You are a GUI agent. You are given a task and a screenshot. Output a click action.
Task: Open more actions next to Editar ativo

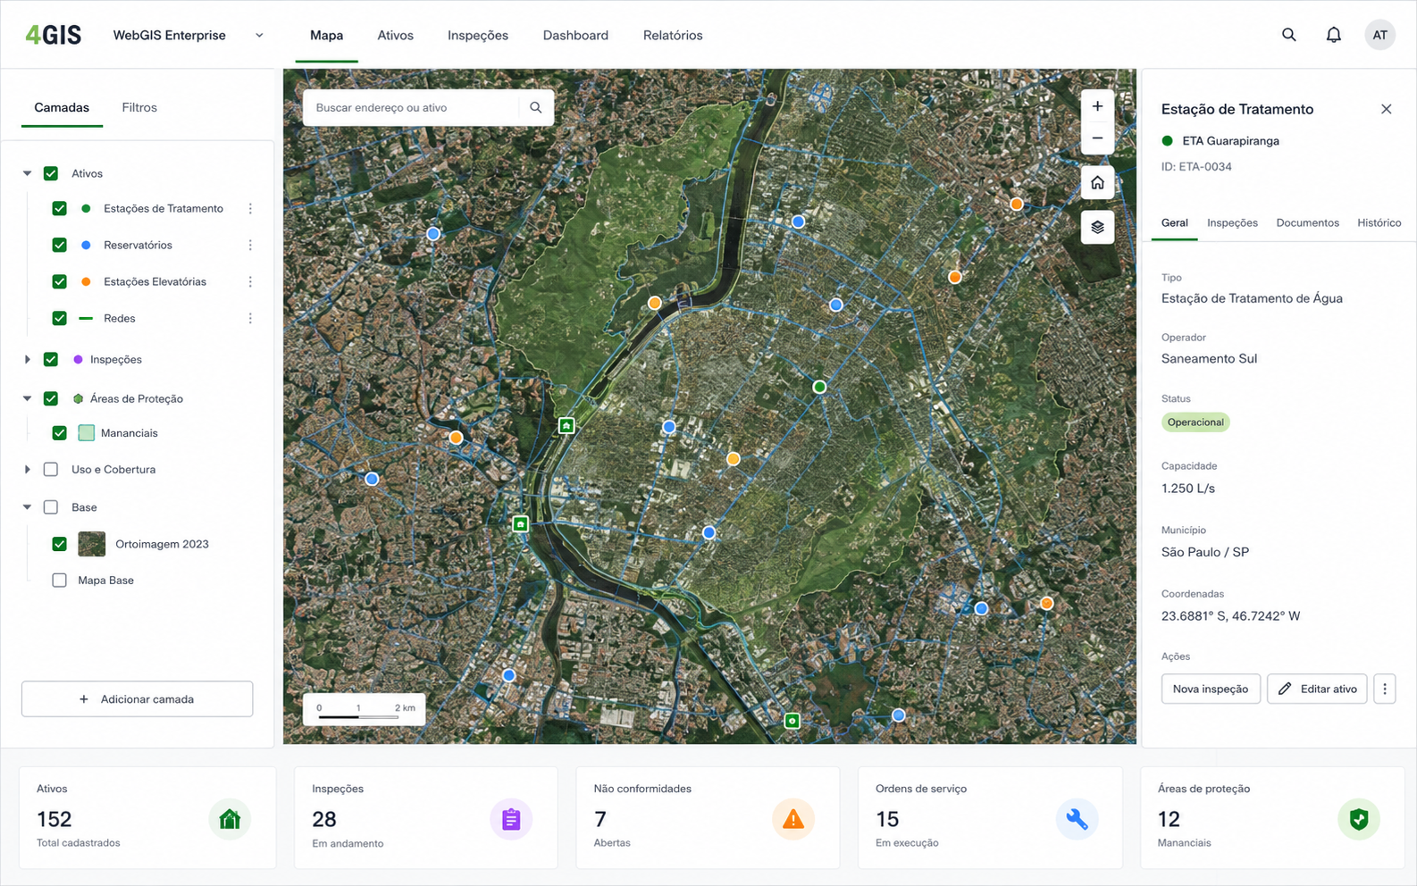pyautogui.click(x=1384, y=689)
